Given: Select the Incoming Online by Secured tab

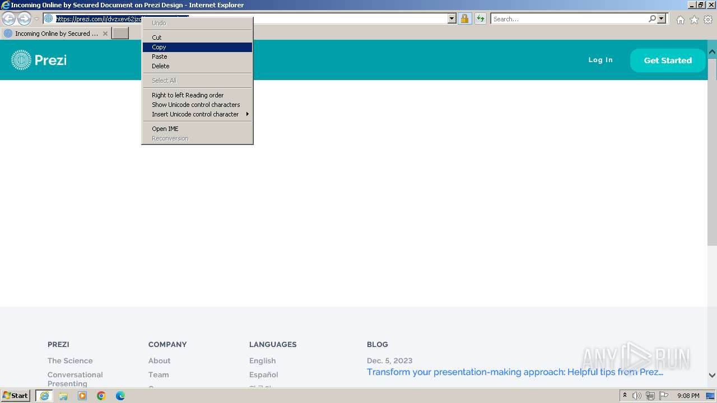Looking at the screenshot, I should coord(55,34).
